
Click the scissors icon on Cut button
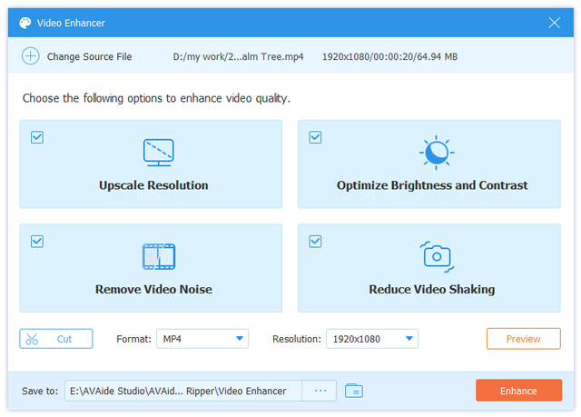32,339
